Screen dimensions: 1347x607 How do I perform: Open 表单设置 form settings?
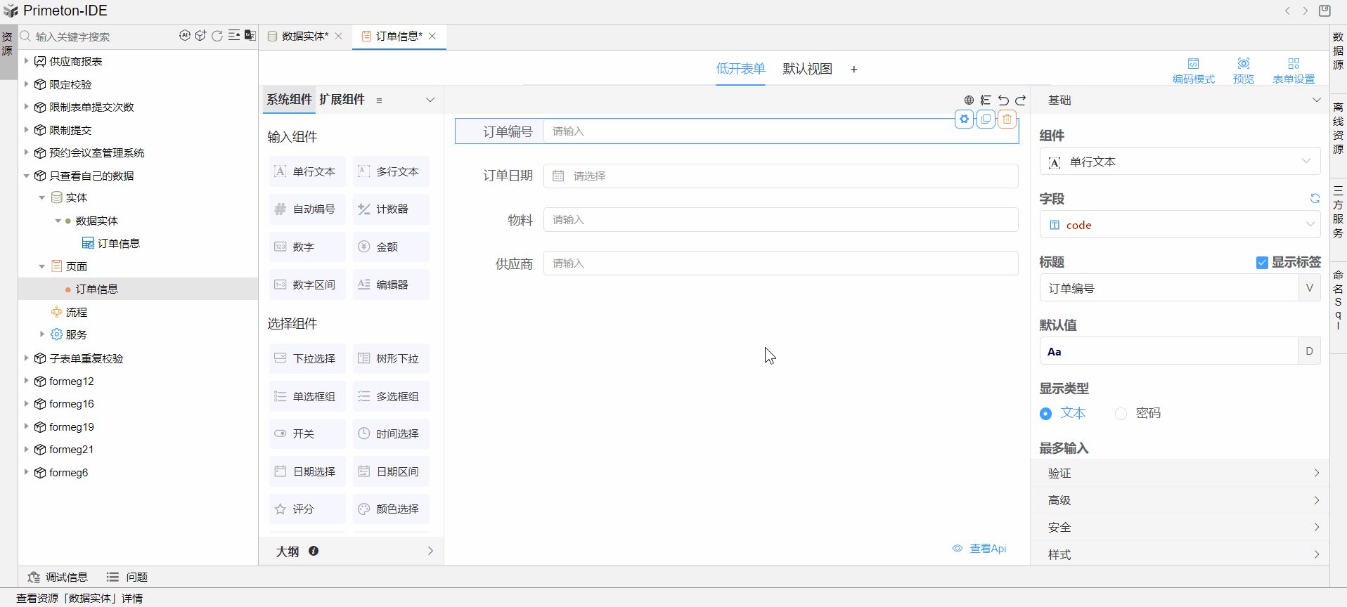pyautogui.click(x=1293, y=70)
